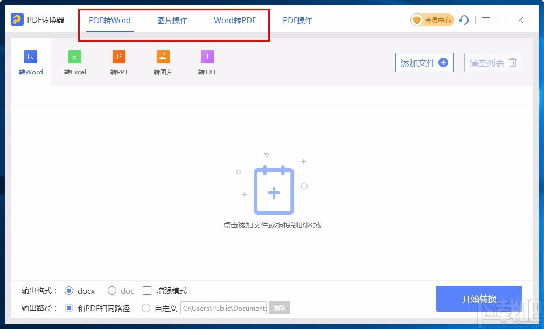Screen dimensions: 544x329
Task: Switch to the 图片操作 tab
Action: (172, 20)
